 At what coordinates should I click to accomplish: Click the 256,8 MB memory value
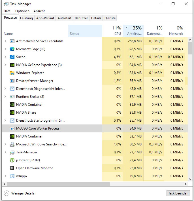pos(135,41)
